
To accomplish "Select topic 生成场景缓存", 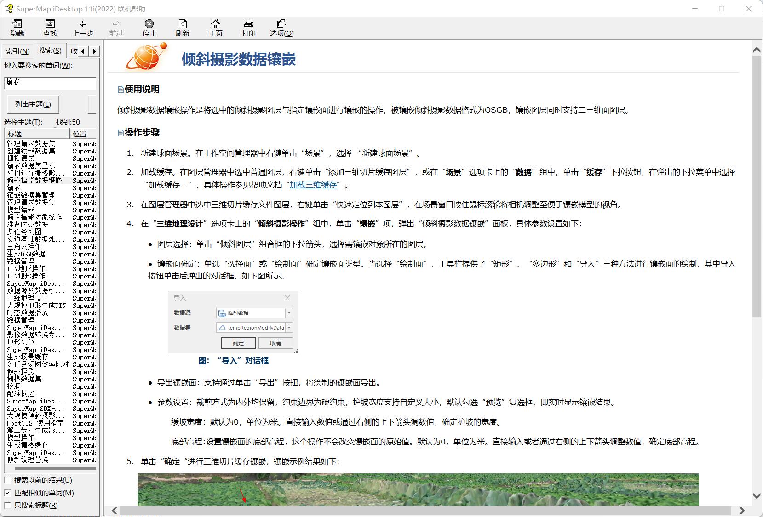I will tap(28, 357).
